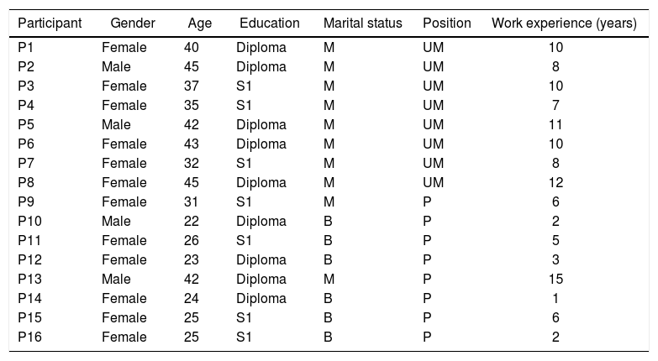Select the P10 row label

pos(29,222)
